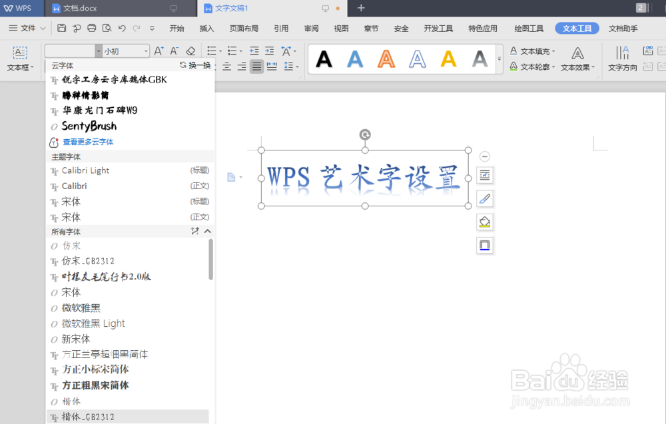Open the font name dropdown arrow
Image resolution: width=666 pixels, height=424 pixels.
[99, 51]
